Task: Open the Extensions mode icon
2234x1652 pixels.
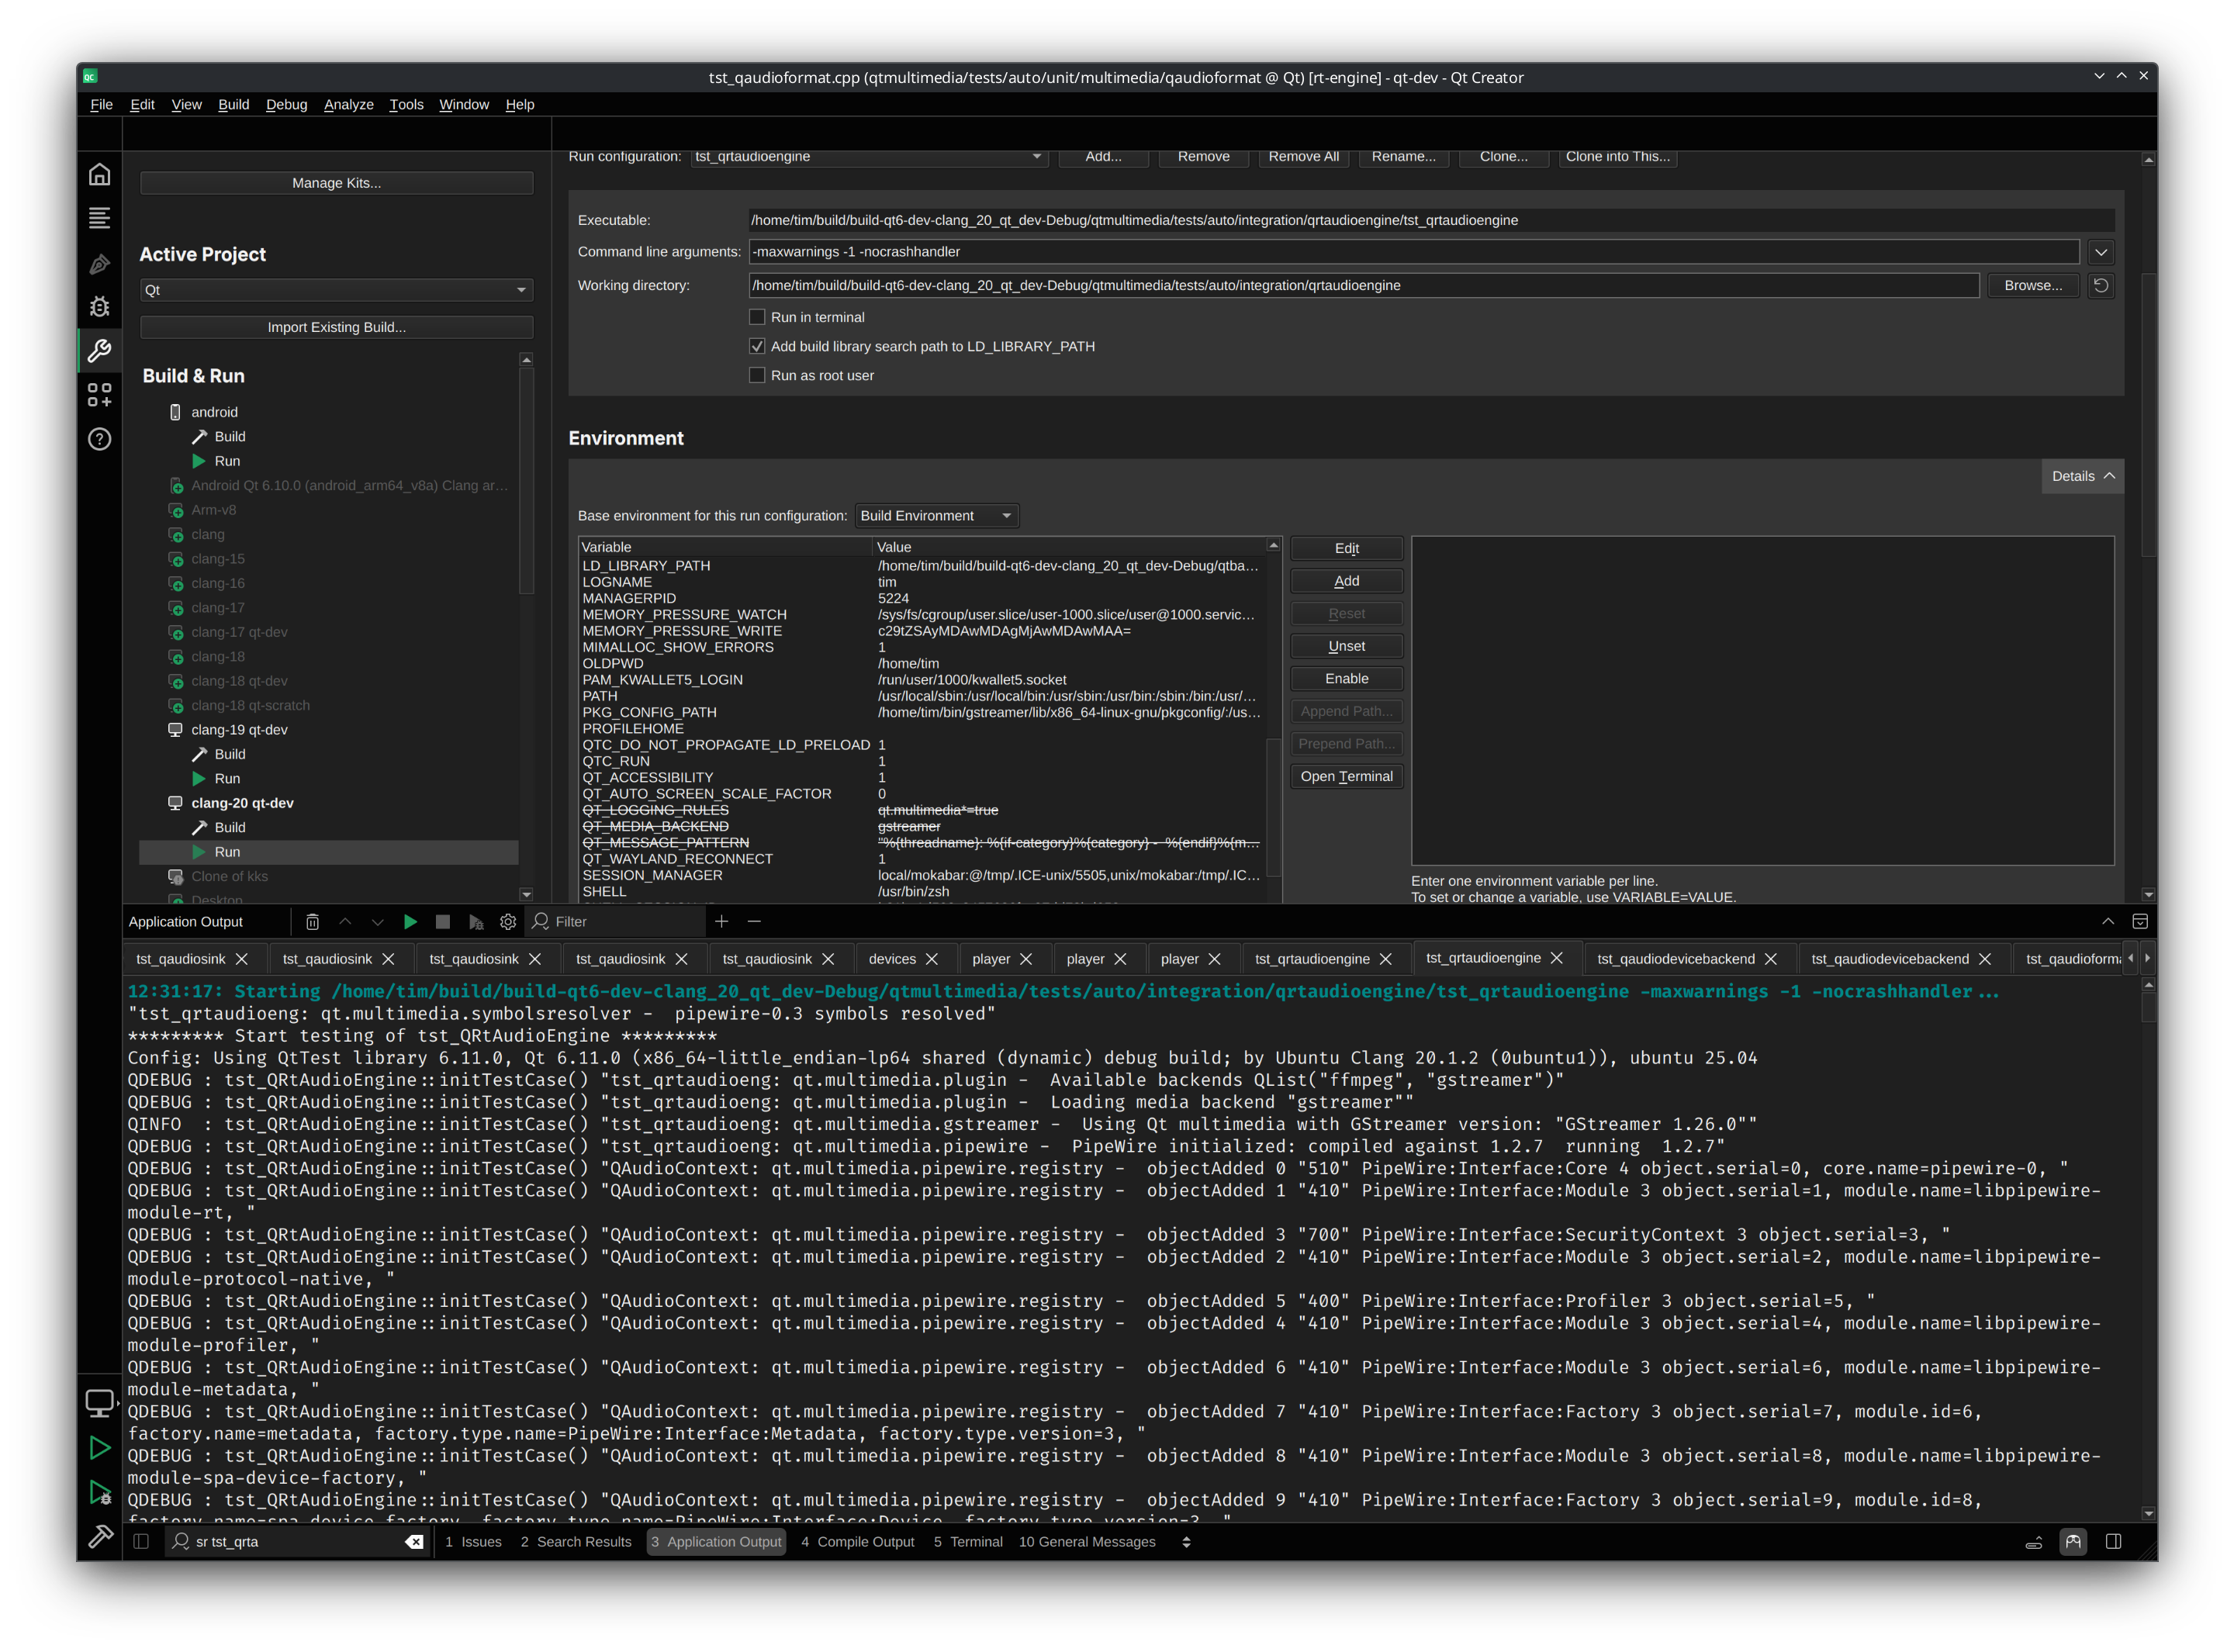Action: click(99, 395)
